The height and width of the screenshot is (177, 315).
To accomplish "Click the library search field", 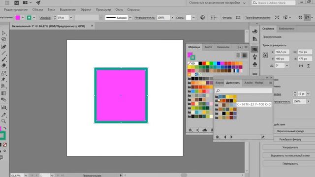I will pos(243,90).
